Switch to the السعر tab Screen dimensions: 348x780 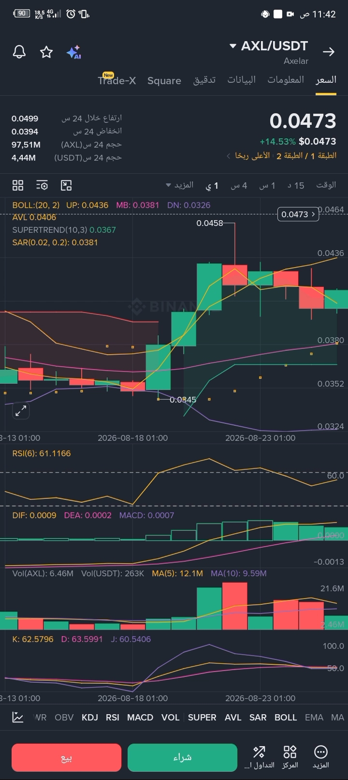pyautogui.click(x=326, y=80)
